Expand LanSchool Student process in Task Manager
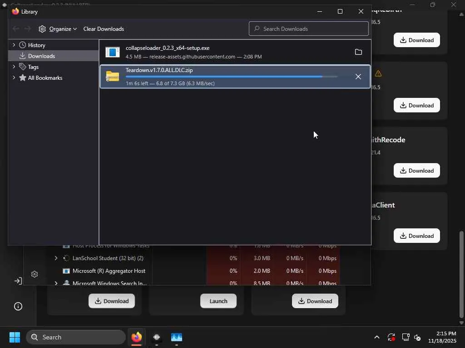465x348 pixels. (x=56, y=258)
